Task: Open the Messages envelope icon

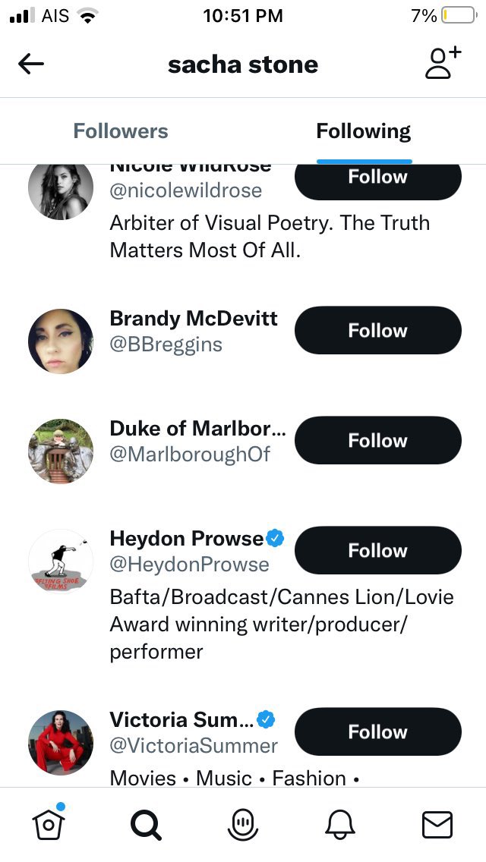Action: coord(437,824)
